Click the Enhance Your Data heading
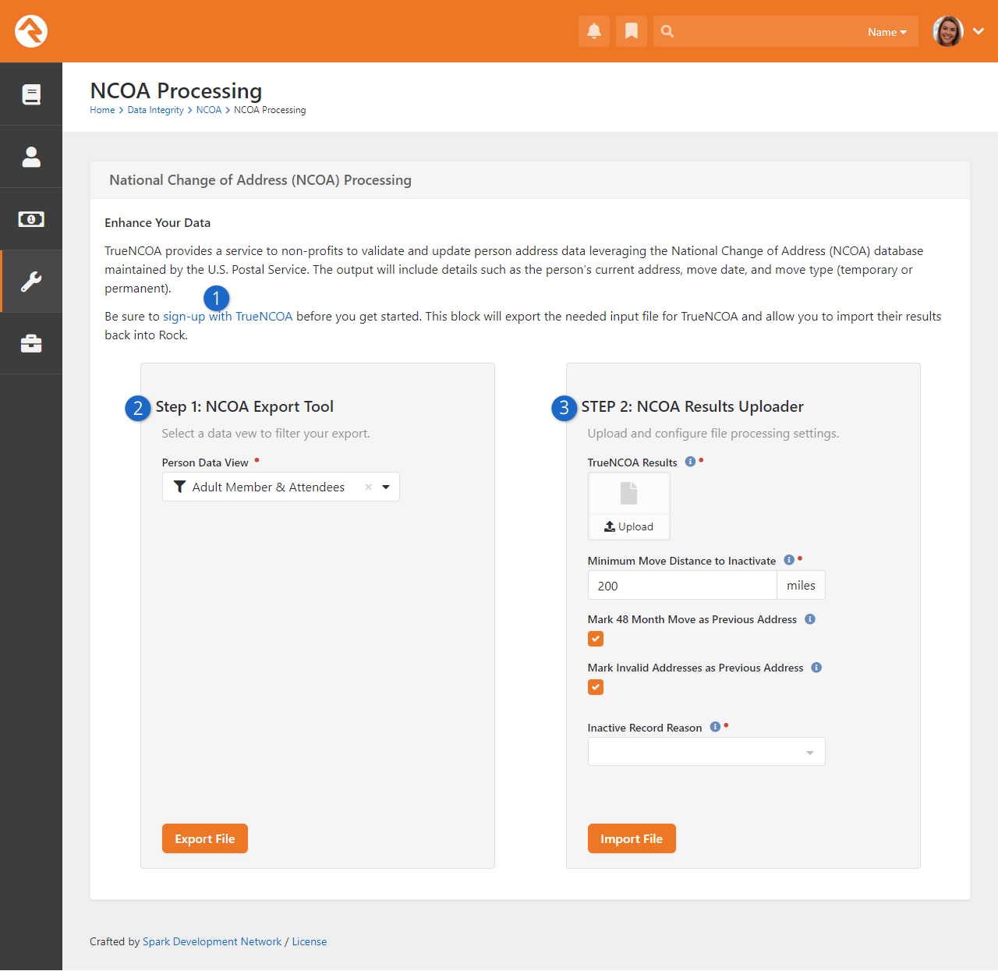The width and height of the screenshot is (998, 971). pos(157,223)
